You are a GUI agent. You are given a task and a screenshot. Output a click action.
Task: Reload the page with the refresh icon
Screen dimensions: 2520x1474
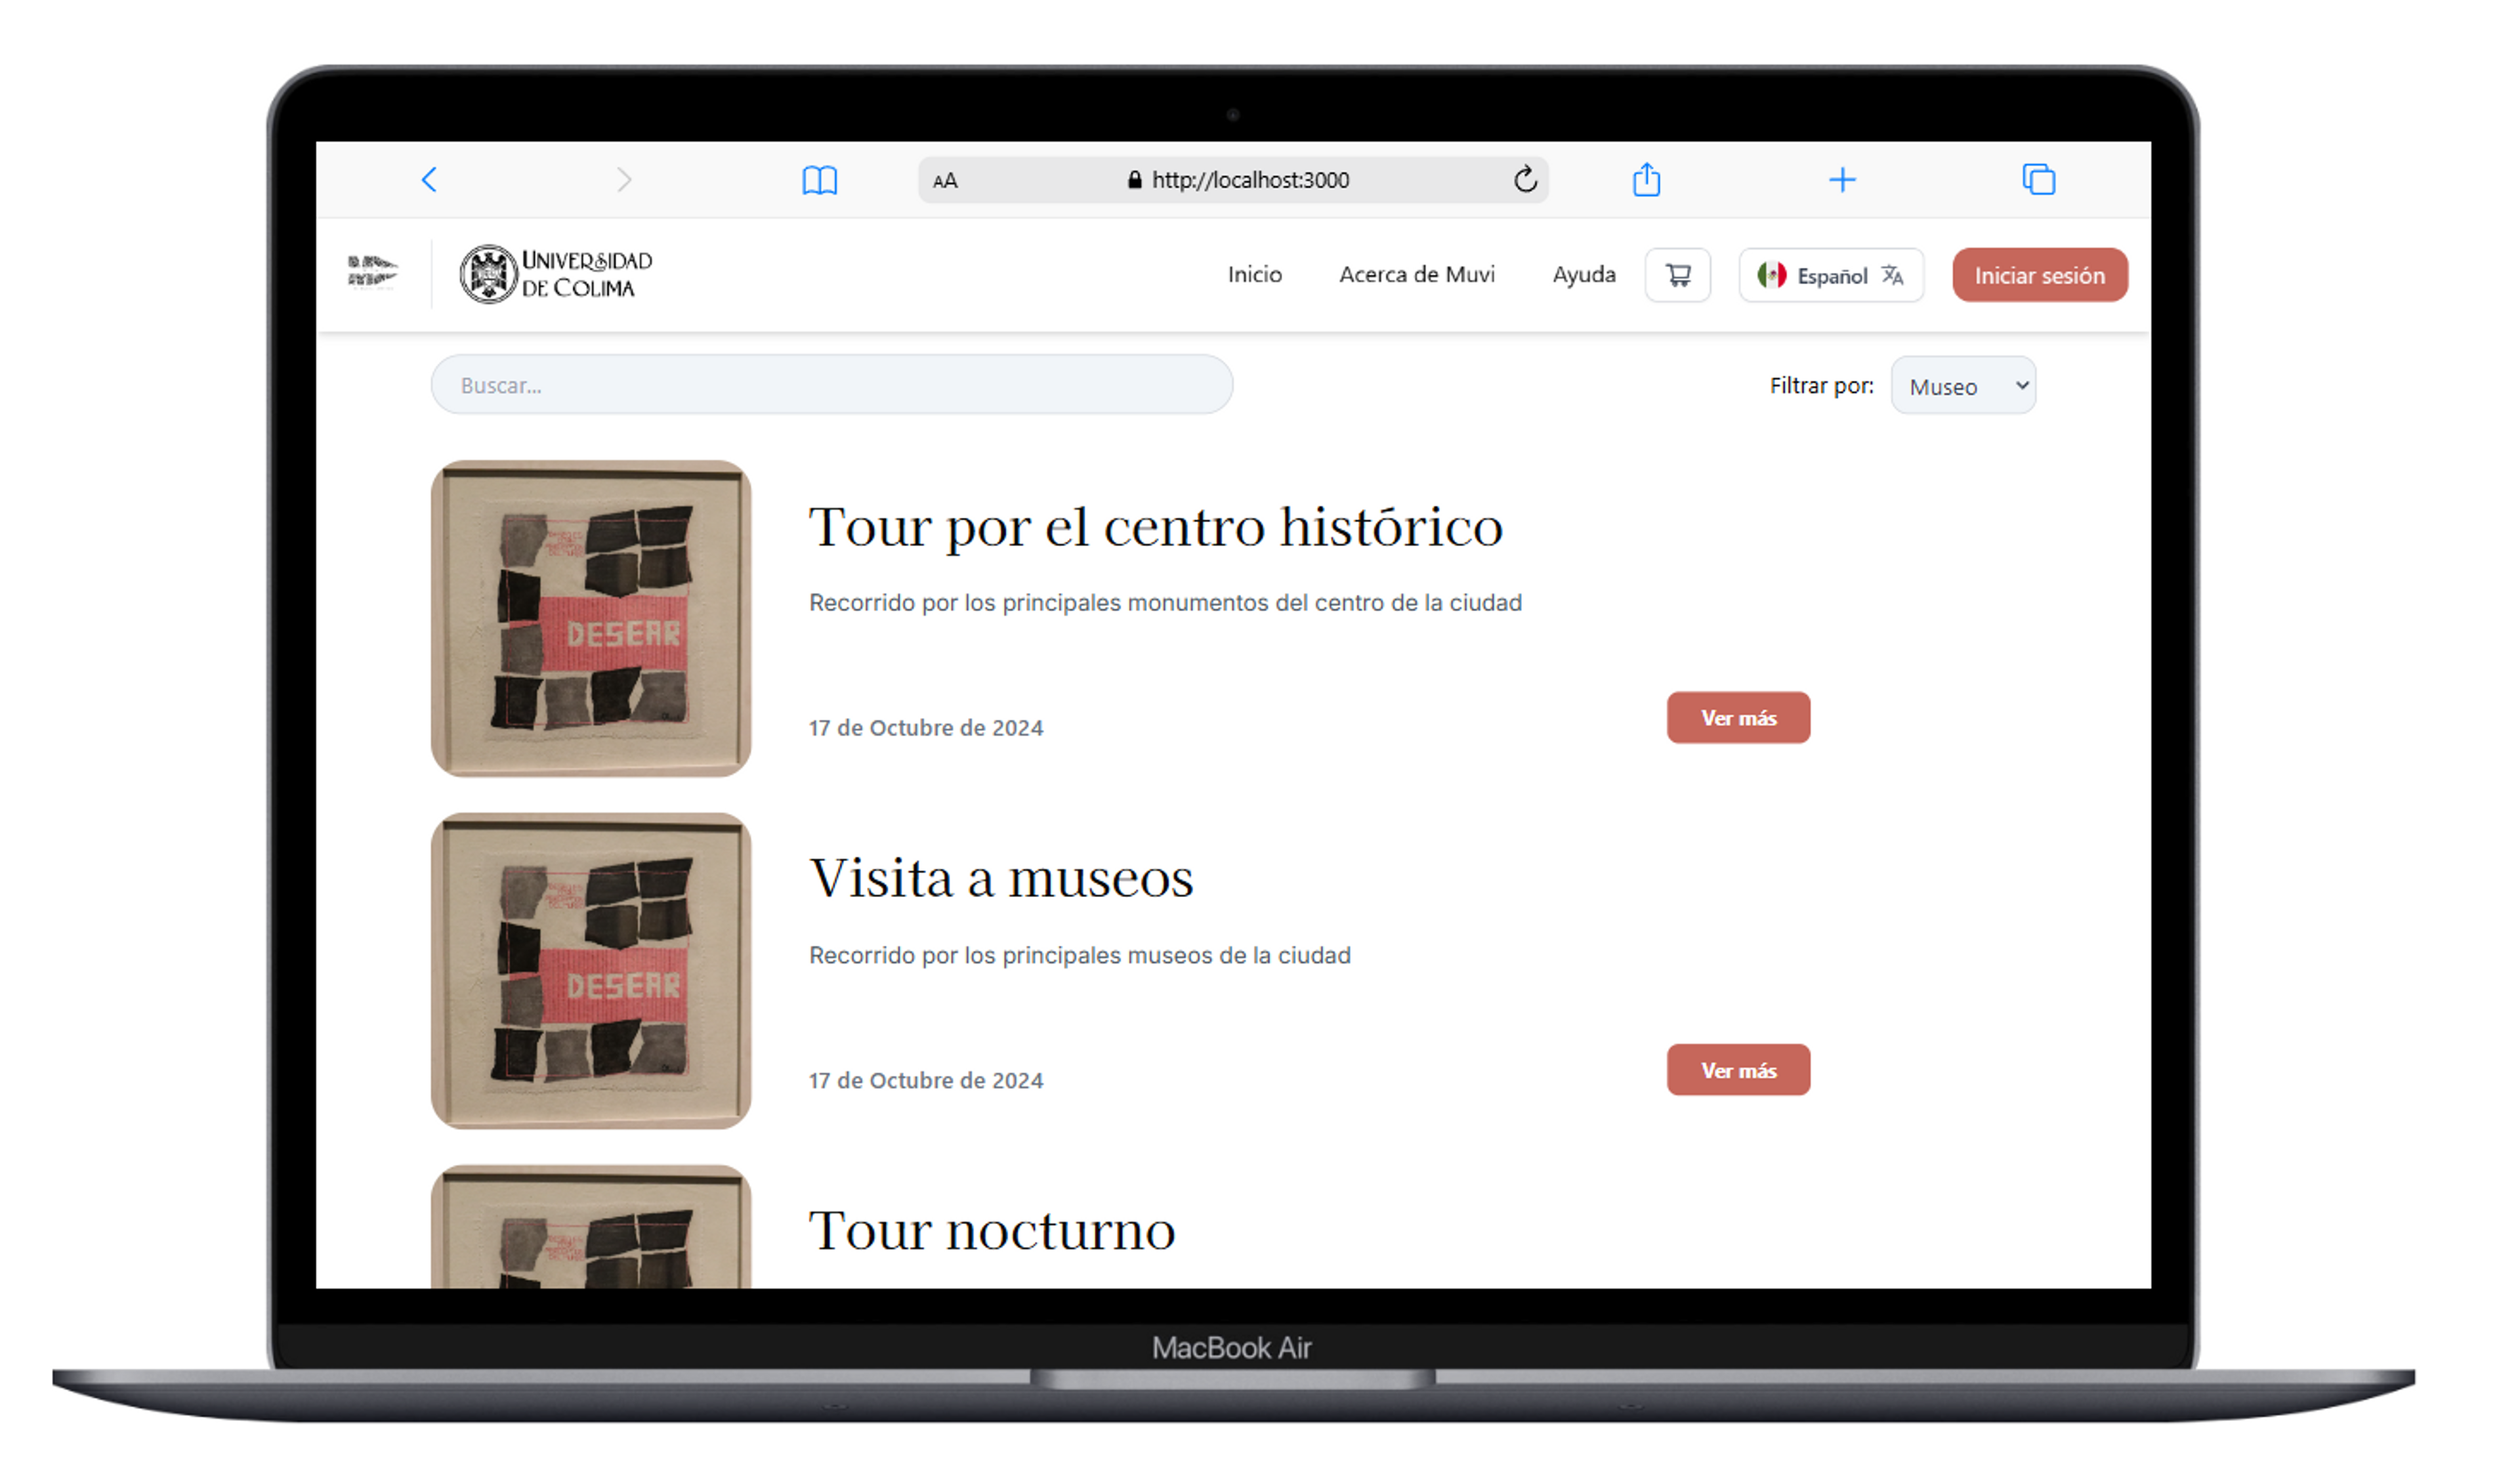pyautogui.click(x=1526, y=180)
